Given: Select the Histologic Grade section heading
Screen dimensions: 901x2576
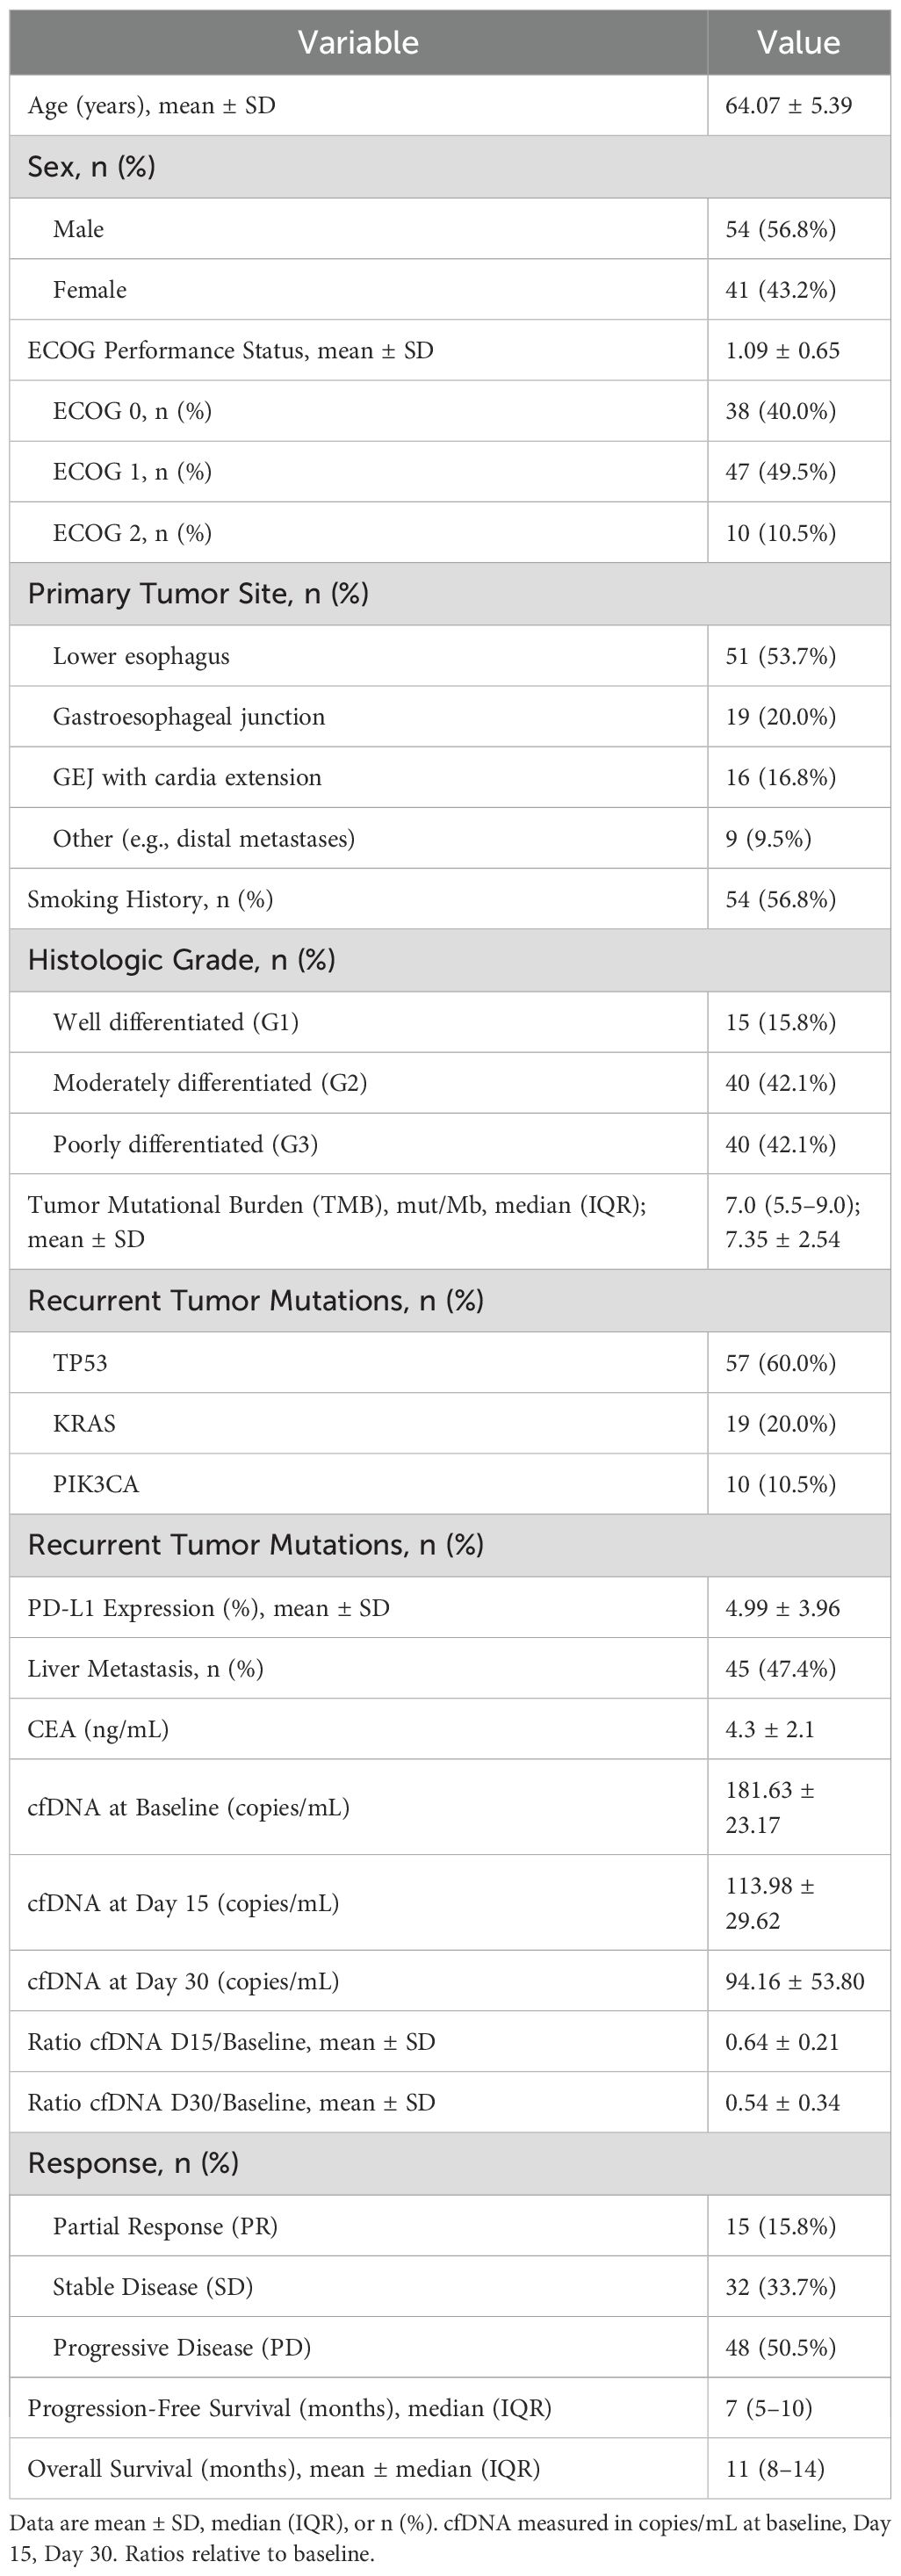Looking at the screenshot, I should [181, 960].
